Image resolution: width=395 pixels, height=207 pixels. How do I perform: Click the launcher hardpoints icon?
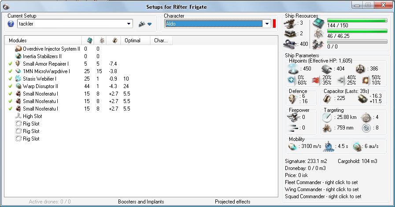290,34
